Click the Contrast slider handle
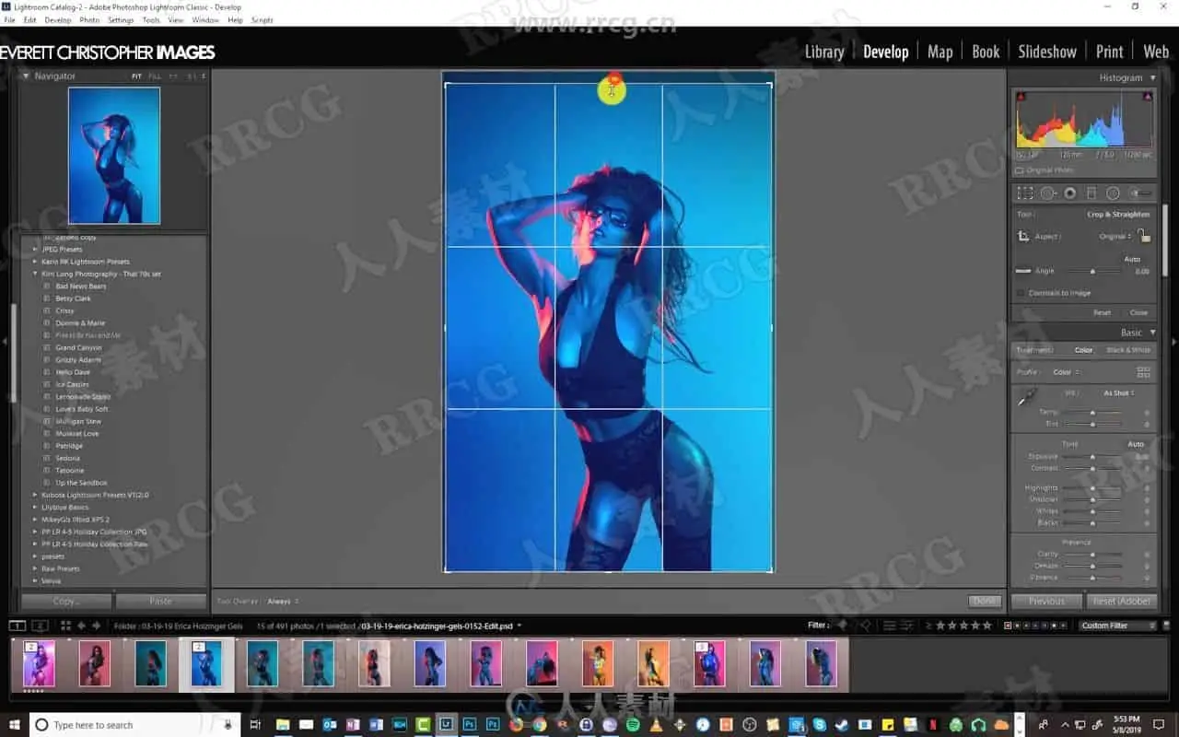This screenshot has height=737, width=1179. [x=1092, y=469]
